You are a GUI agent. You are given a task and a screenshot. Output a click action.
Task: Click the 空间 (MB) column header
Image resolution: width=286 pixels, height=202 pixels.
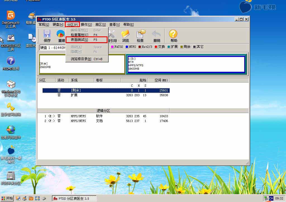(159, 80)
